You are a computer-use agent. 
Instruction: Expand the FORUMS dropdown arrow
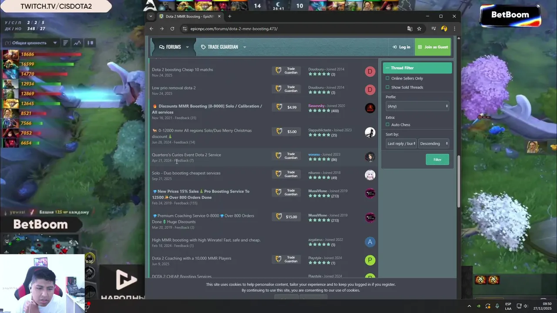188,47
